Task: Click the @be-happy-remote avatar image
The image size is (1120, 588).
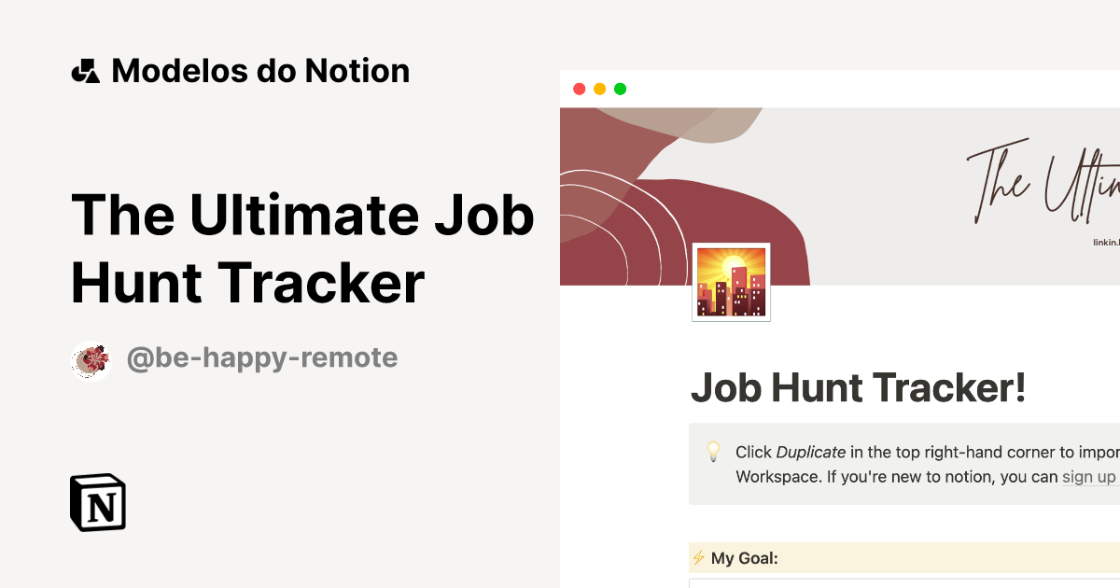Action: (x=90, y=358)
